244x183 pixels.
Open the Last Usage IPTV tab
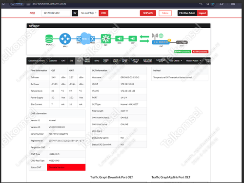click(161, 61)
